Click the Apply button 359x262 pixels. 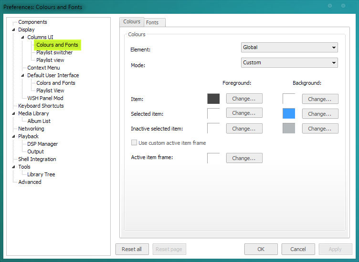tap(336, 249)
